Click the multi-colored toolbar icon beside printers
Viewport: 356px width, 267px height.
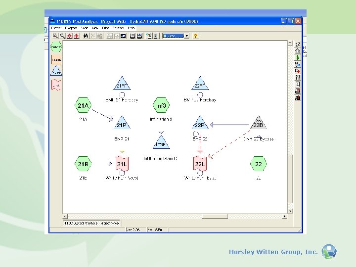[149, 36]
